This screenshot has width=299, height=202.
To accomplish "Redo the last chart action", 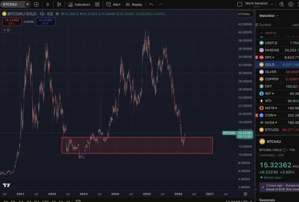I will point(160,4).
